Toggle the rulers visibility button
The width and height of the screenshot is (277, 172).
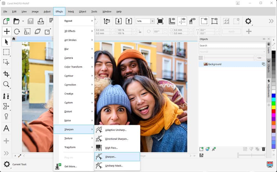coord(172,21)
